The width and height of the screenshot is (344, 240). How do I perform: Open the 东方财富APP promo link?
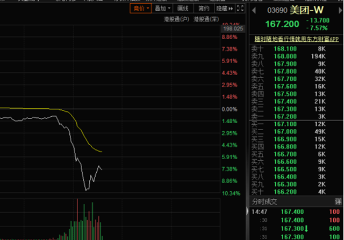coord(297,39)
